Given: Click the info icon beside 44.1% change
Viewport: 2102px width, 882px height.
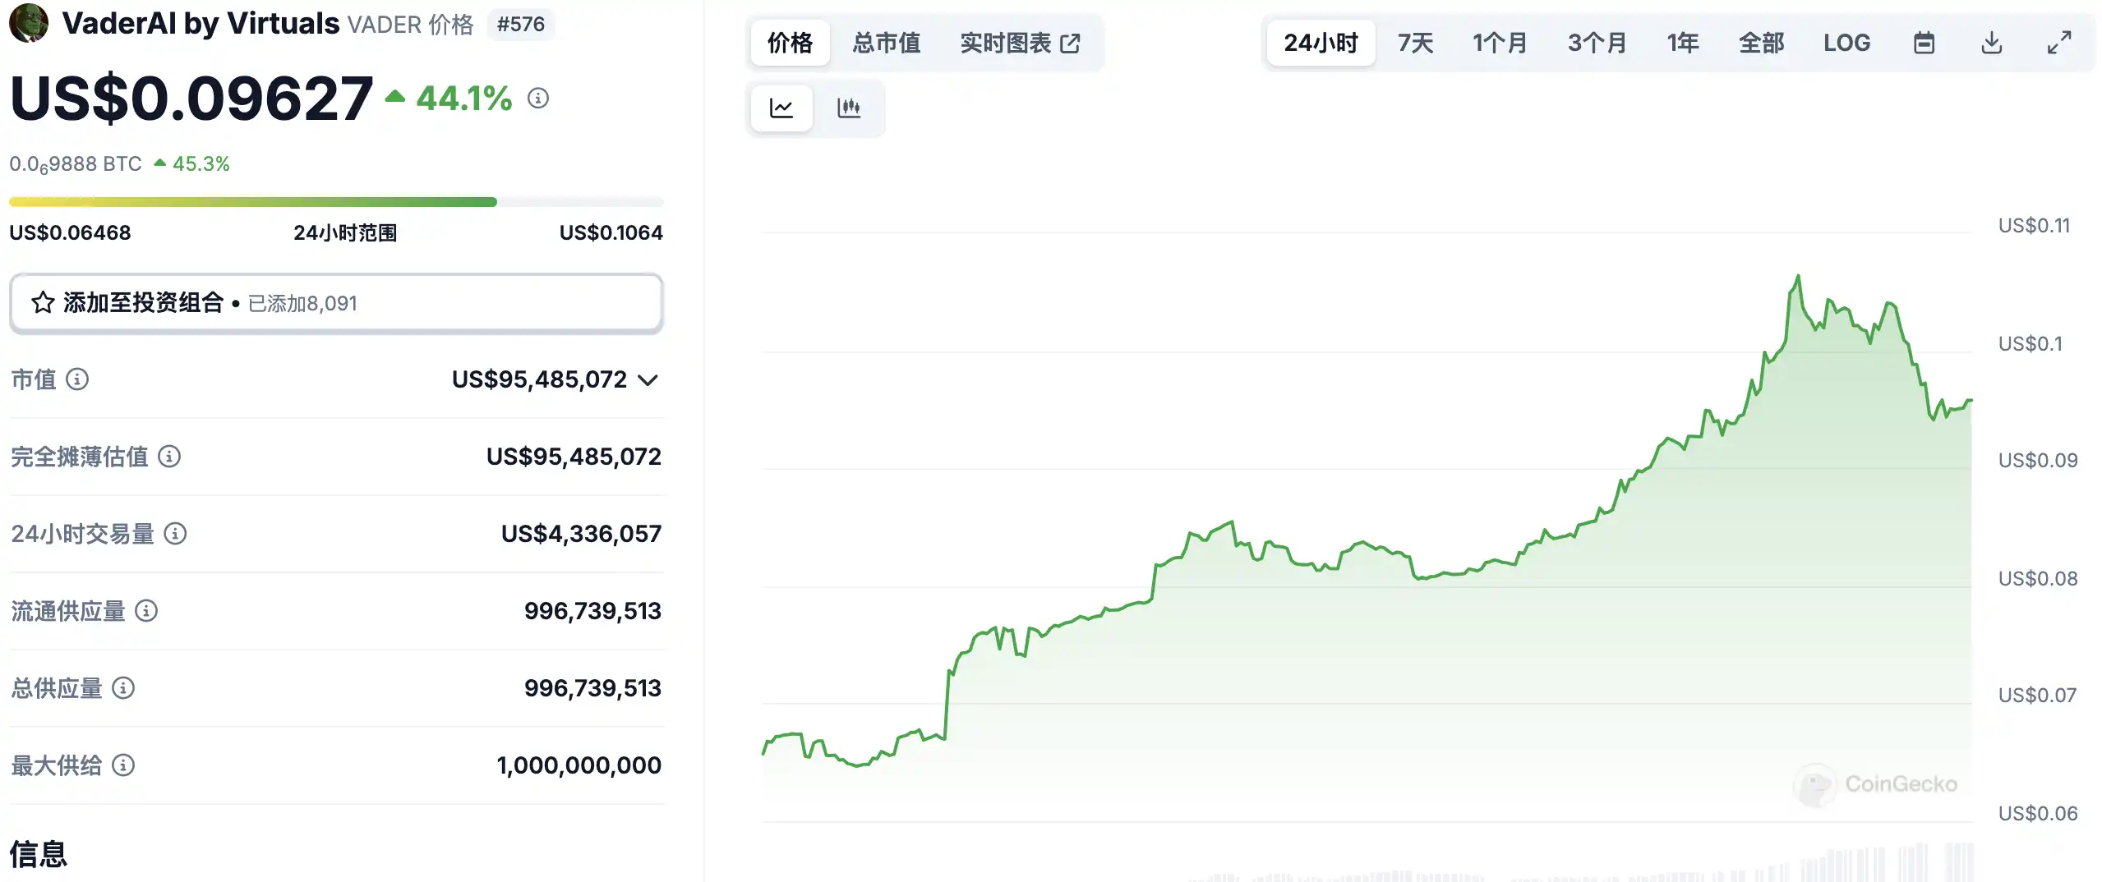Looking at the screenshot, I should pos(538,99).
